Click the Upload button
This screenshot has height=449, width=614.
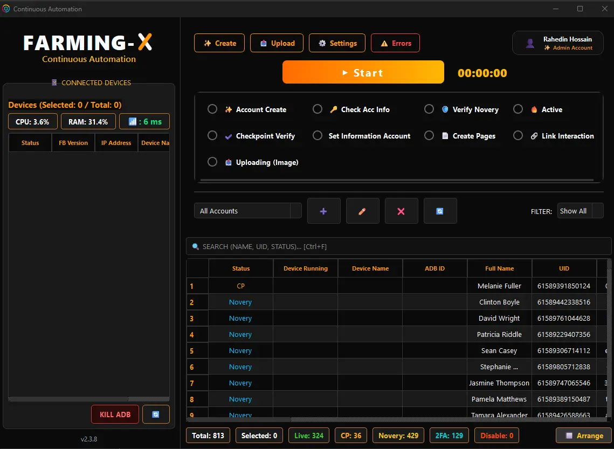[277, 43]
